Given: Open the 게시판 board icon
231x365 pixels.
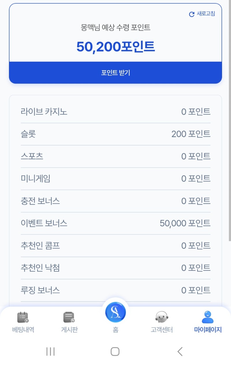Looking at the screenshot, I should pos(69,317).
